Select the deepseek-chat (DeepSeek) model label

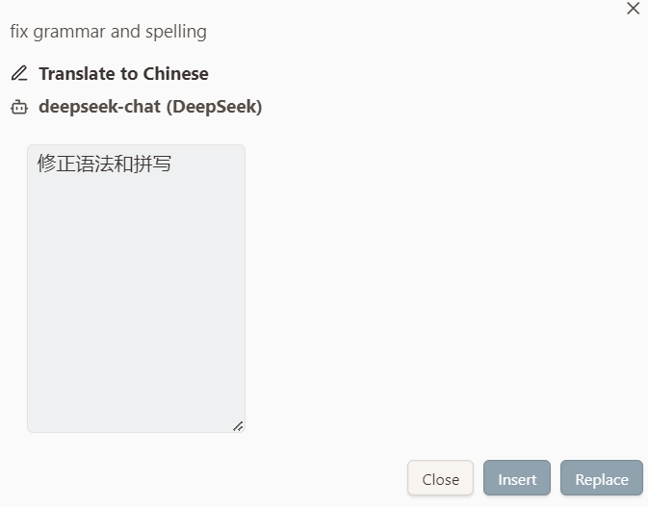point(150,107)
